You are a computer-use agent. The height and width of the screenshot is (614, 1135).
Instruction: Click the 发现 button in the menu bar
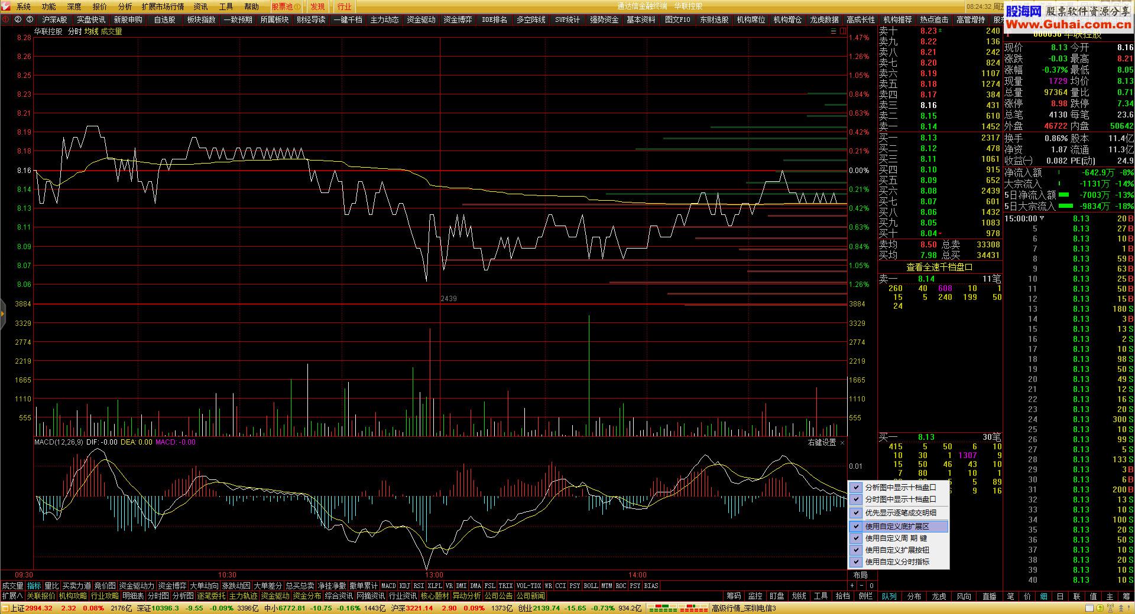point(317,6)
